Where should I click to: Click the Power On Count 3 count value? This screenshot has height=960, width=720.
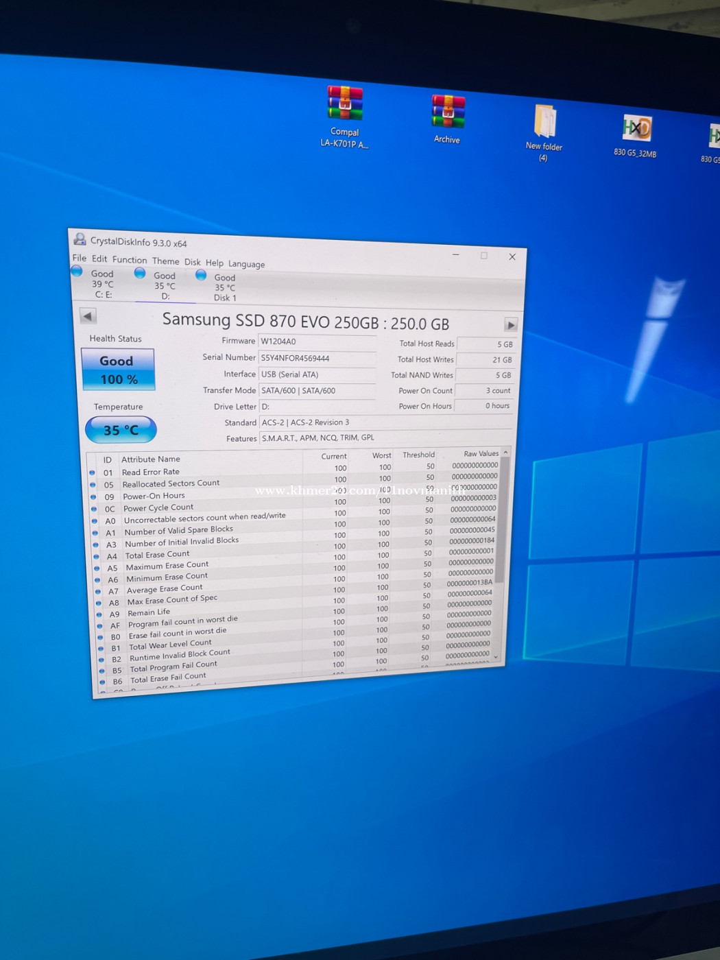pos(484,390)
